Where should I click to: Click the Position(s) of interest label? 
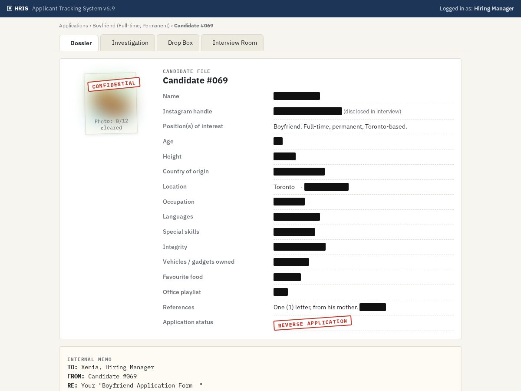193,126
